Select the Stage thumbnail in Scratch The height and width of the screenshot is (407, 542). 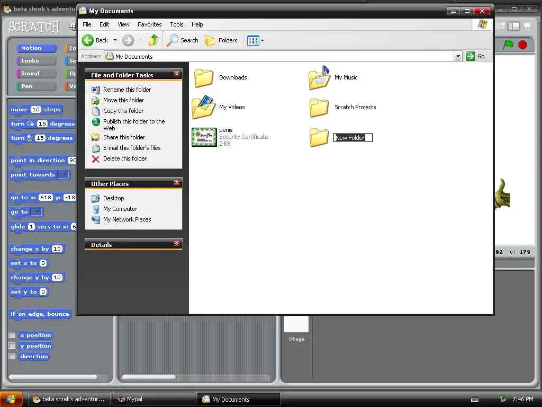tap(296, 324)
